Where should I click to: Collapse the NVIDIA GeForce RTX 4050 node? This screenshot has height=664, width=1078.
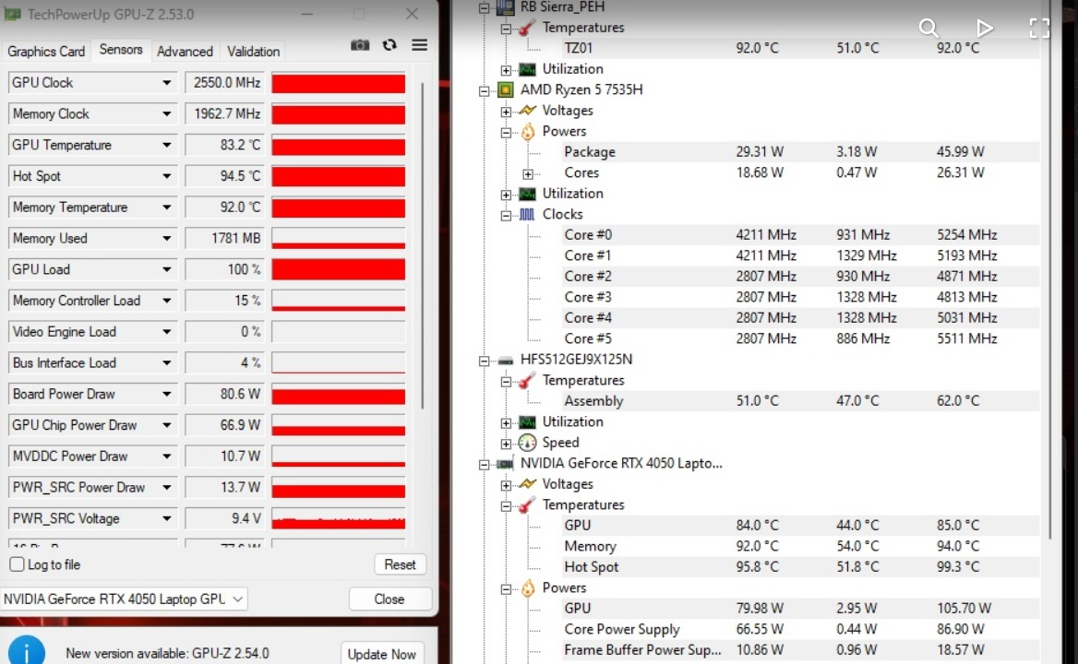pos(484,465)
